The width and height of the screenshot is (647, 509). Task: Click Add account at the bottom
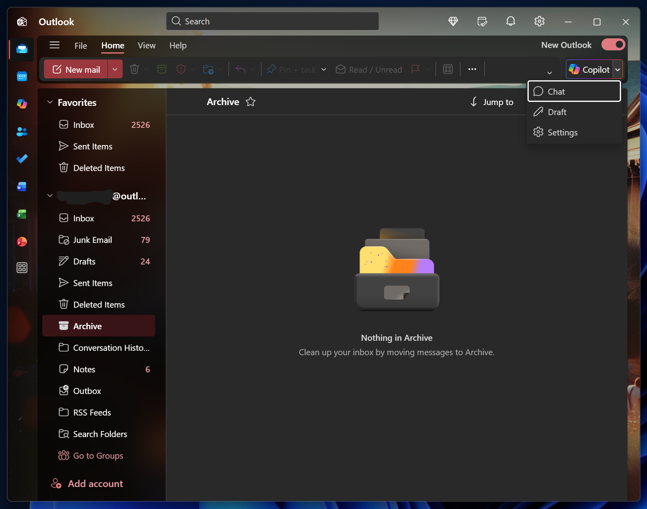tap(95, 483)
